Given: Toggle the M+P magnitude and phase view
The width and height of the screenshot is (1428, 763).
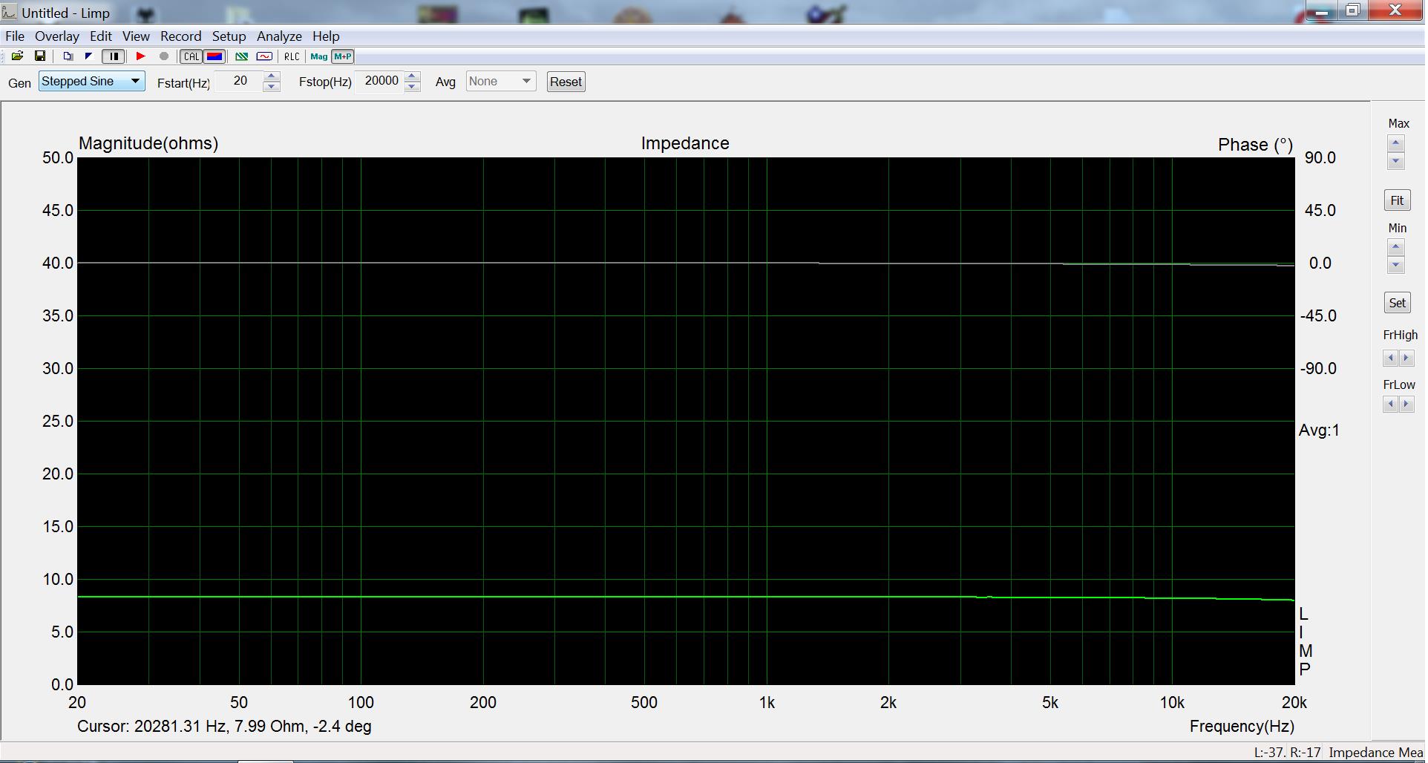Looking at the screenshot, I should pyautogui.click(x=343, y=56).
